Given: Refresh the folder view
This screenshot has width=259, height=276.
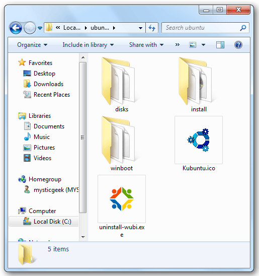Looking at the screenshot, I should click(x=152, y=28).
